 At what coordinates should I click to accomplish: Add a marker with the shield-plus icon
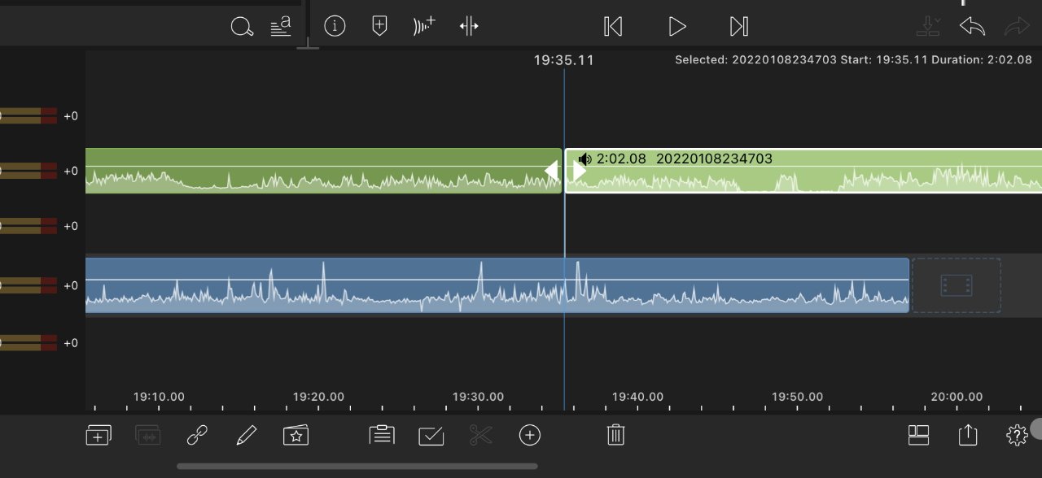pos(379,26)
